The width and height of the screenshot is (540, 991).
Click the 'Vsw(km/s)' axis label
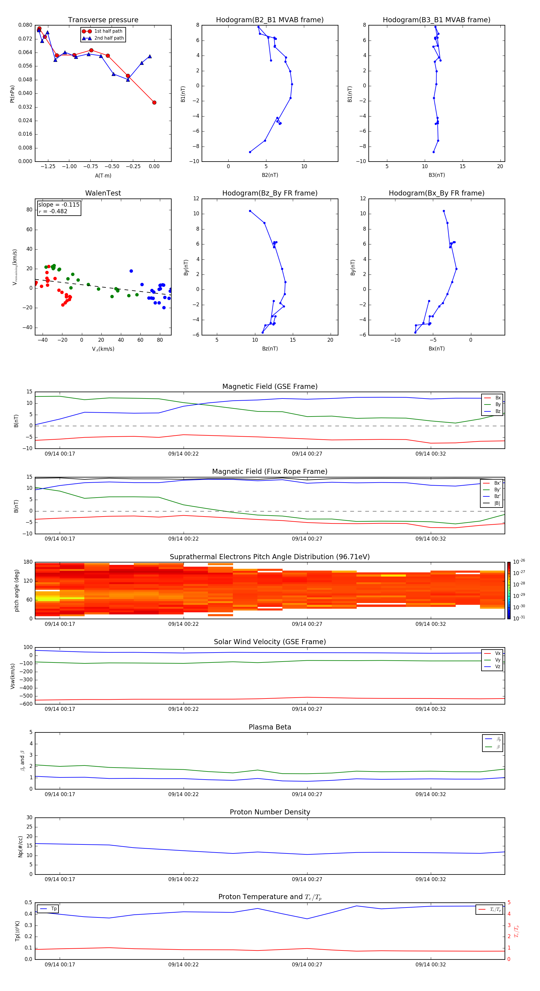pyautogui.click(x=12, y=676)
